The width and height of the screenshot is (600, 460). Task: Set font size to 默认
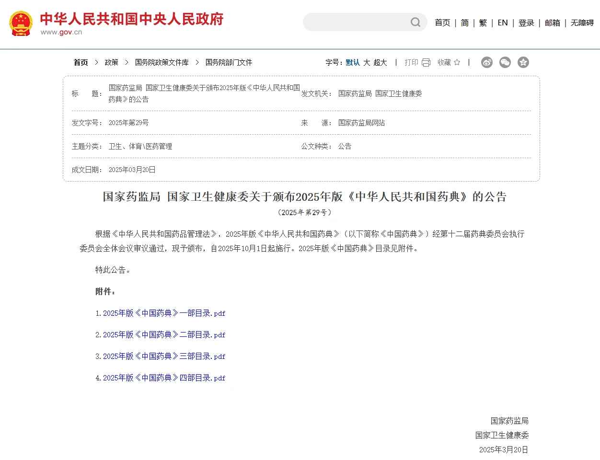coord(353,62)
